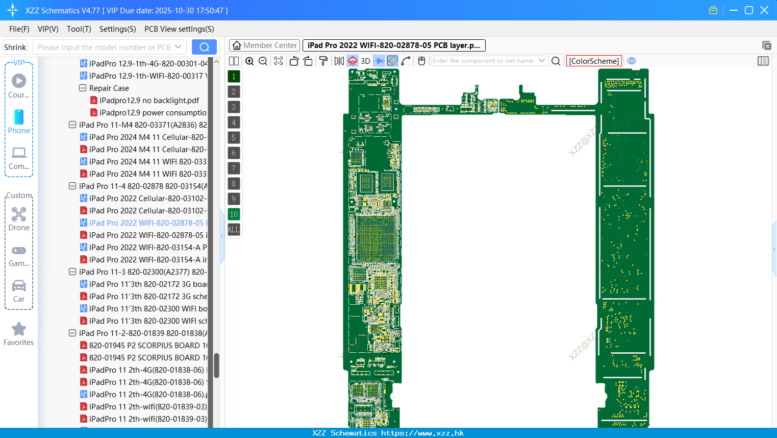
Task: Open the File(F) menu
Action: 19,29
